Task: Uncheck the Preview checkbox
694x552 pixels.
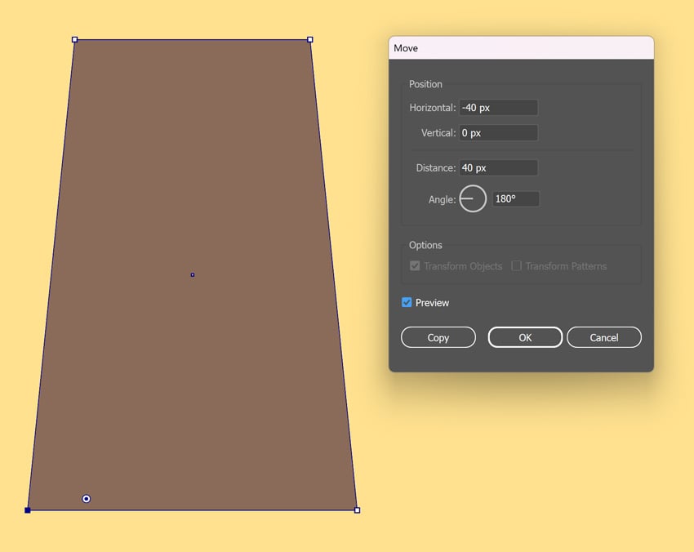Action: pyautogui.click(x=407, y=303)
